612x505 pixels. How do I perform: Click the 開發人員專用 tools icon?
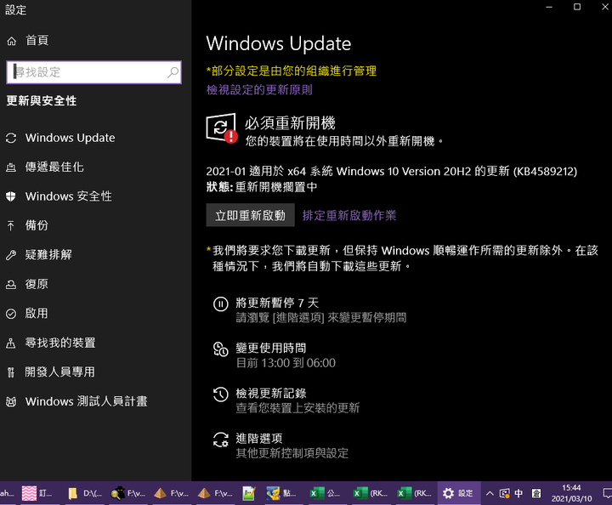pyautogui.click(x=11, y=372)
